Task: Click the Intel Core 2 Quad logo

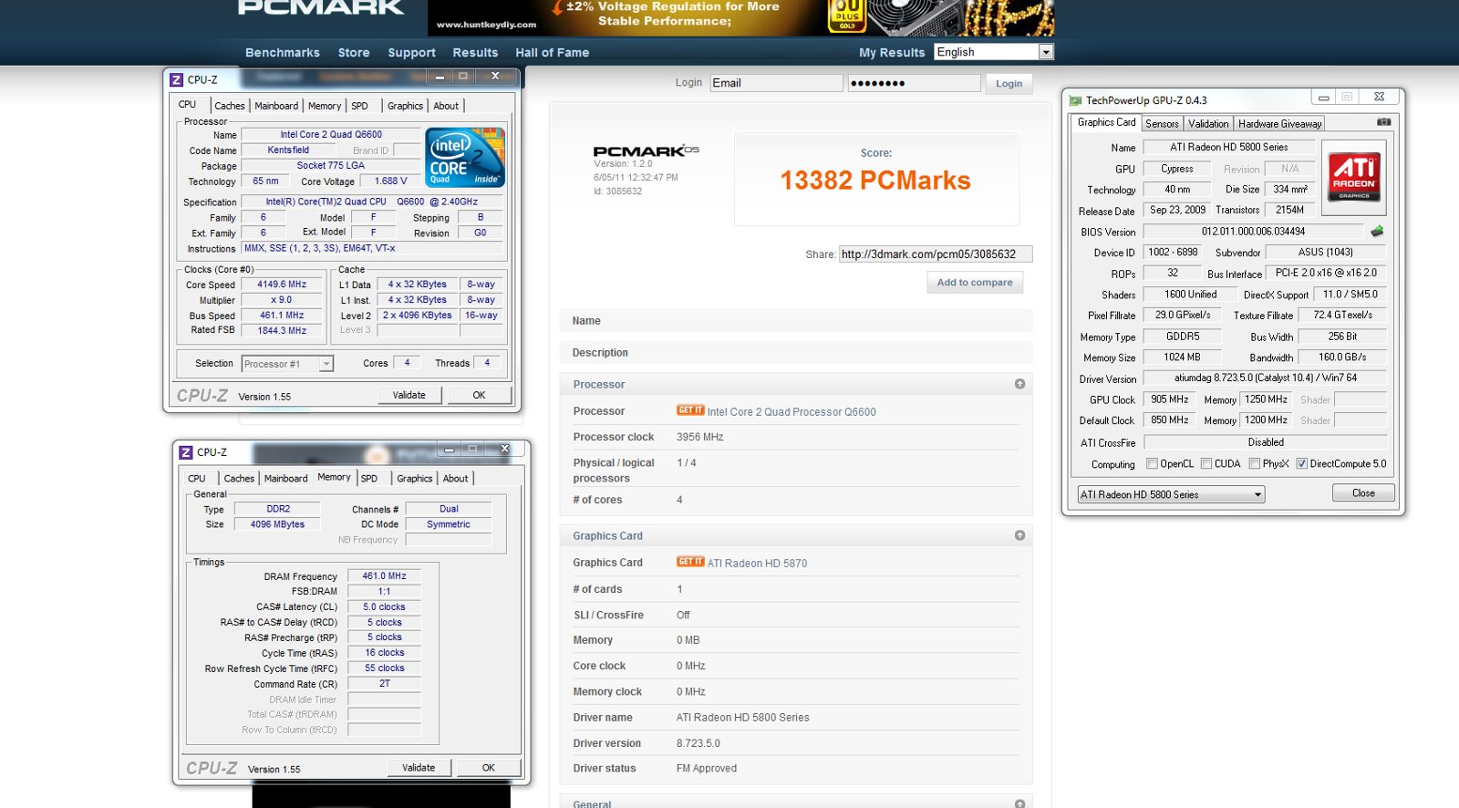Action: click(x=465, y=158)
